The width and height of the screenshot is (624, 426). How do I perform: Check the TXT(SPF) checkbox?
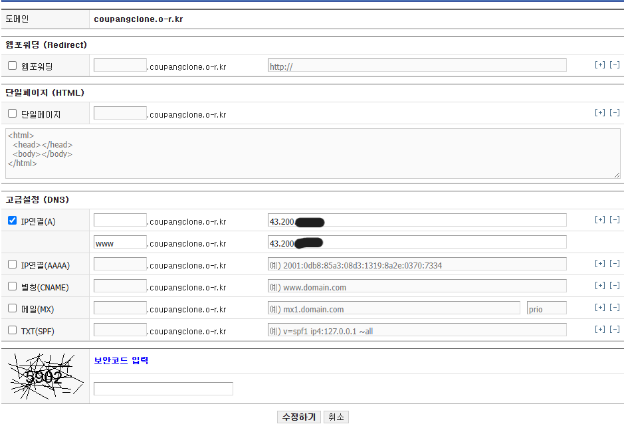(x=13, y=330)
